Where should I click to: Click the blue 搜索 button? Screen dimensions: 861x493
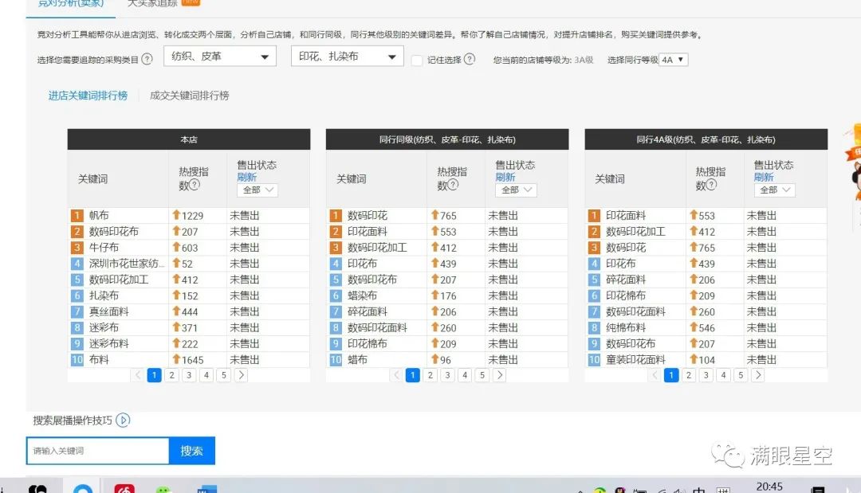[191, 451]
